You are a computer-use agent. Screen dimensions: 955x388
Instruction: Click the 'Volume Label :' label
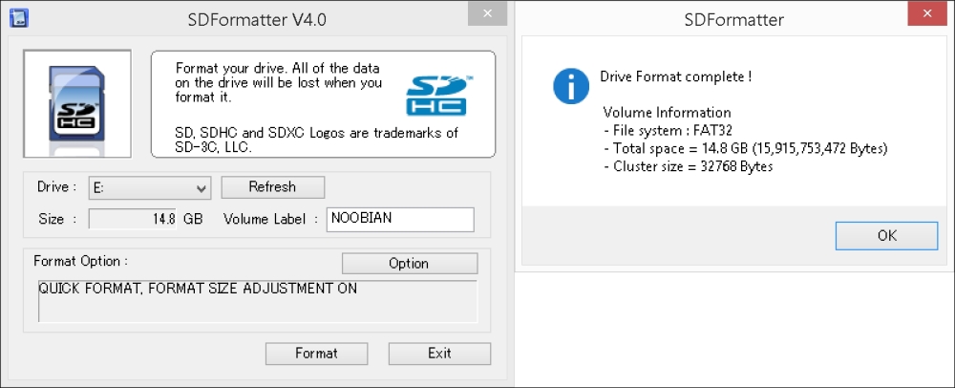click(x=270, y=219)
